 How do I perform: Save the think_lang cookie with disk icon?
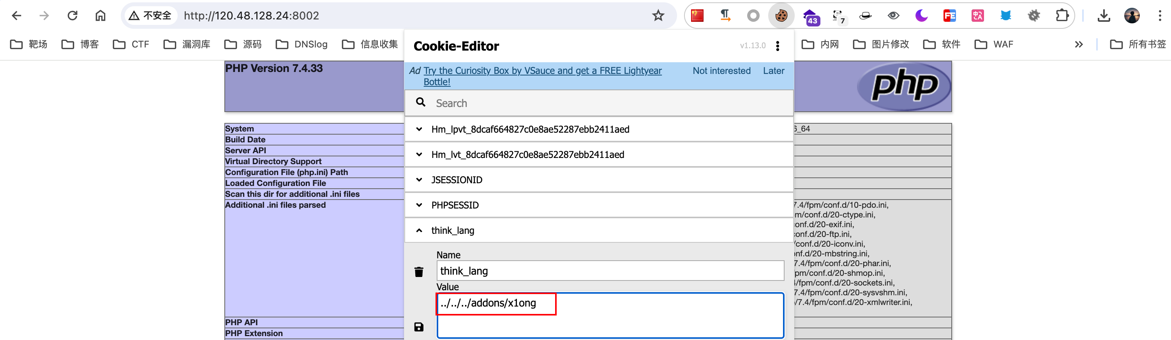pyautogui.click(x=419, y=327)
